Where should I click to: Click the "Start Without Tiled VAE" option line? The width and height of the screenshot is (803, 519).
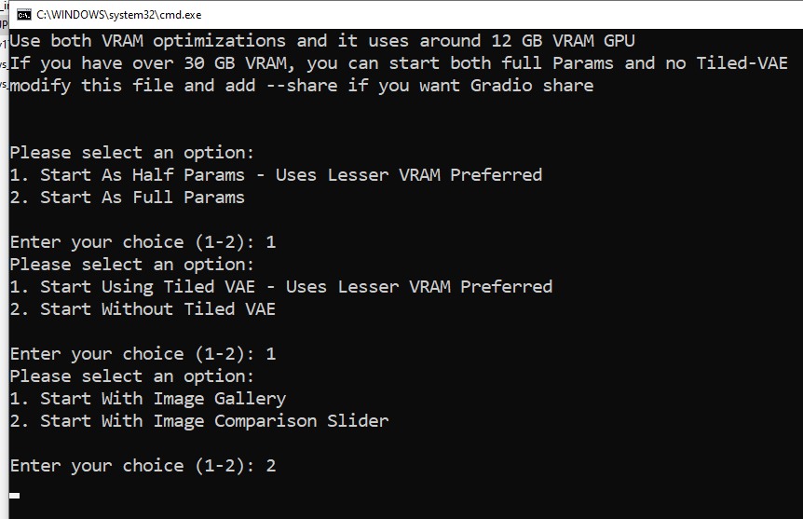point(143,309)
